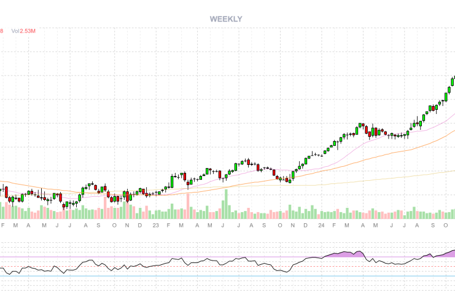Click the D month label just before 23
455x298 pixels.
coord(140,225)
